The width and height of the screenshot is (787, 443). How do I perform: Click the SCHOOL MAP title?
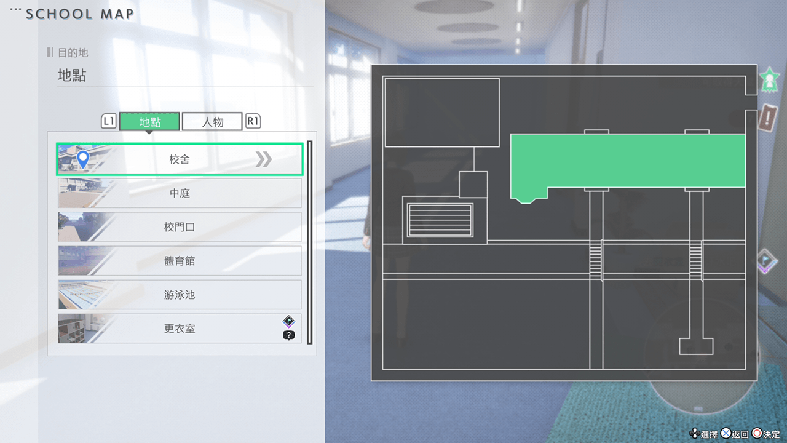point(80,14)
